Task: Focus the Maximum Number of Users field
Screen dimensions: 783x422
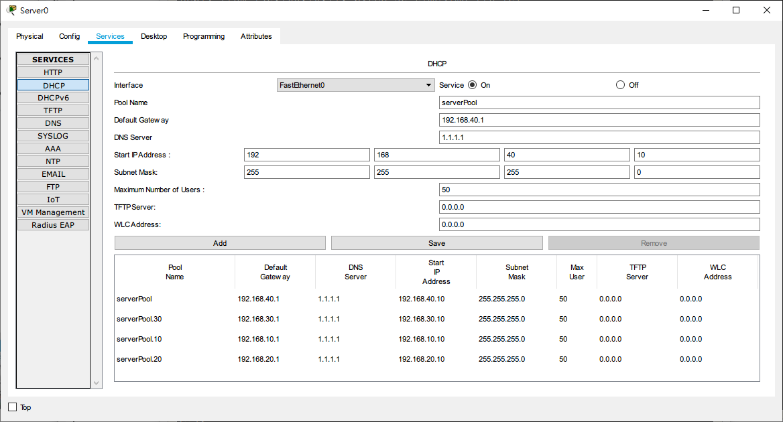Action: tap(599, 190)
